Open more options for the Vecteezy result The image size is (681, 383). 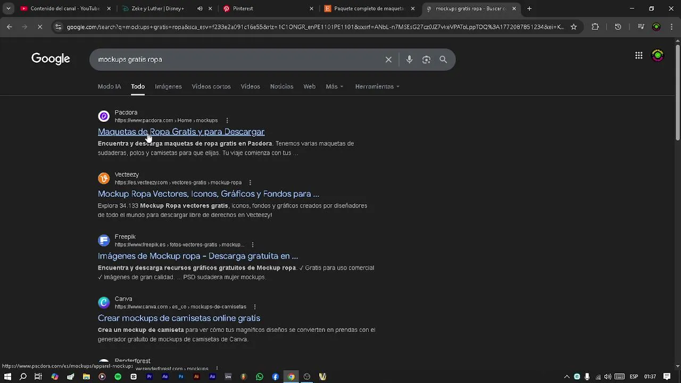click(250, 182)
